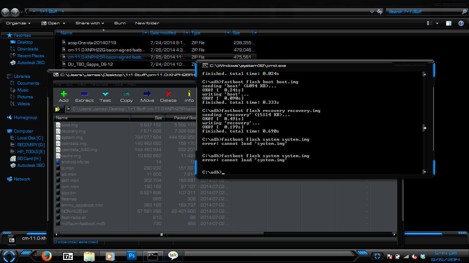The height and width of the screenshot is (263, 469).
Task: Open the Type column filter dropdown
Action: pyautogui.click(x=228, y=33)
